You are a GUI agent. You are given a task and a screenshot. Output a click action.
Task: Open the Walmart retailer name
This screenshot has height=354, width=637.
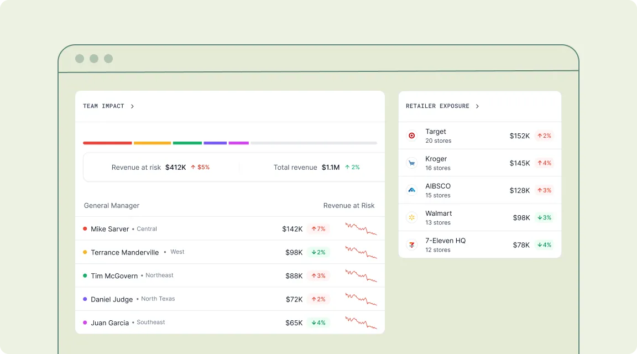438,214
